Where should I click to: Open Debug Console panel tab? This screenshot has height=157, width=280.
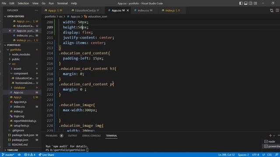(91, 136)
